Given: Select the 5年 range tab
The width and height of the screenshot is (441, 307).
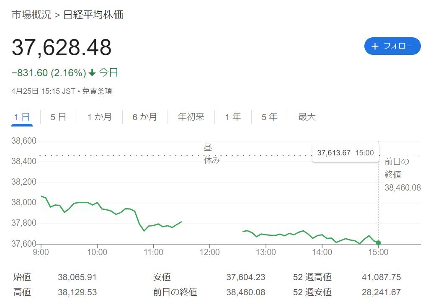Looking at the screenshot, I should [x=269, y=117].
